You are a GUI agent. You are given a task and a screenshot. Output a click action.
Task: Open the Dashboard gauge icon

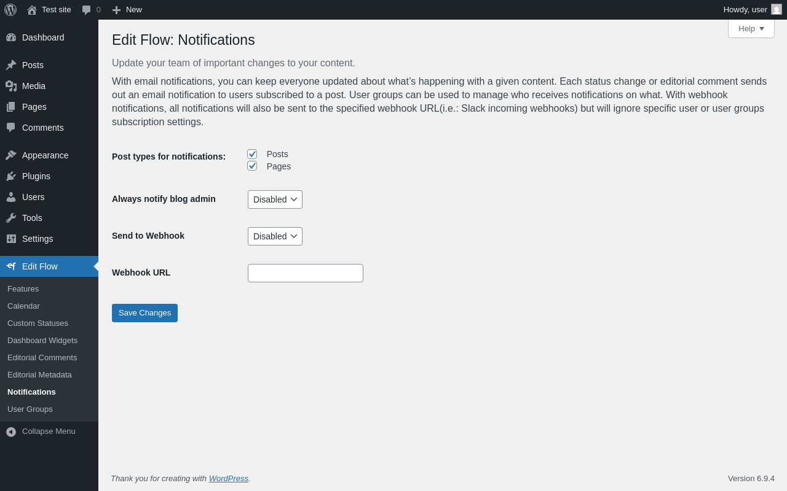[x=11, y=37]
